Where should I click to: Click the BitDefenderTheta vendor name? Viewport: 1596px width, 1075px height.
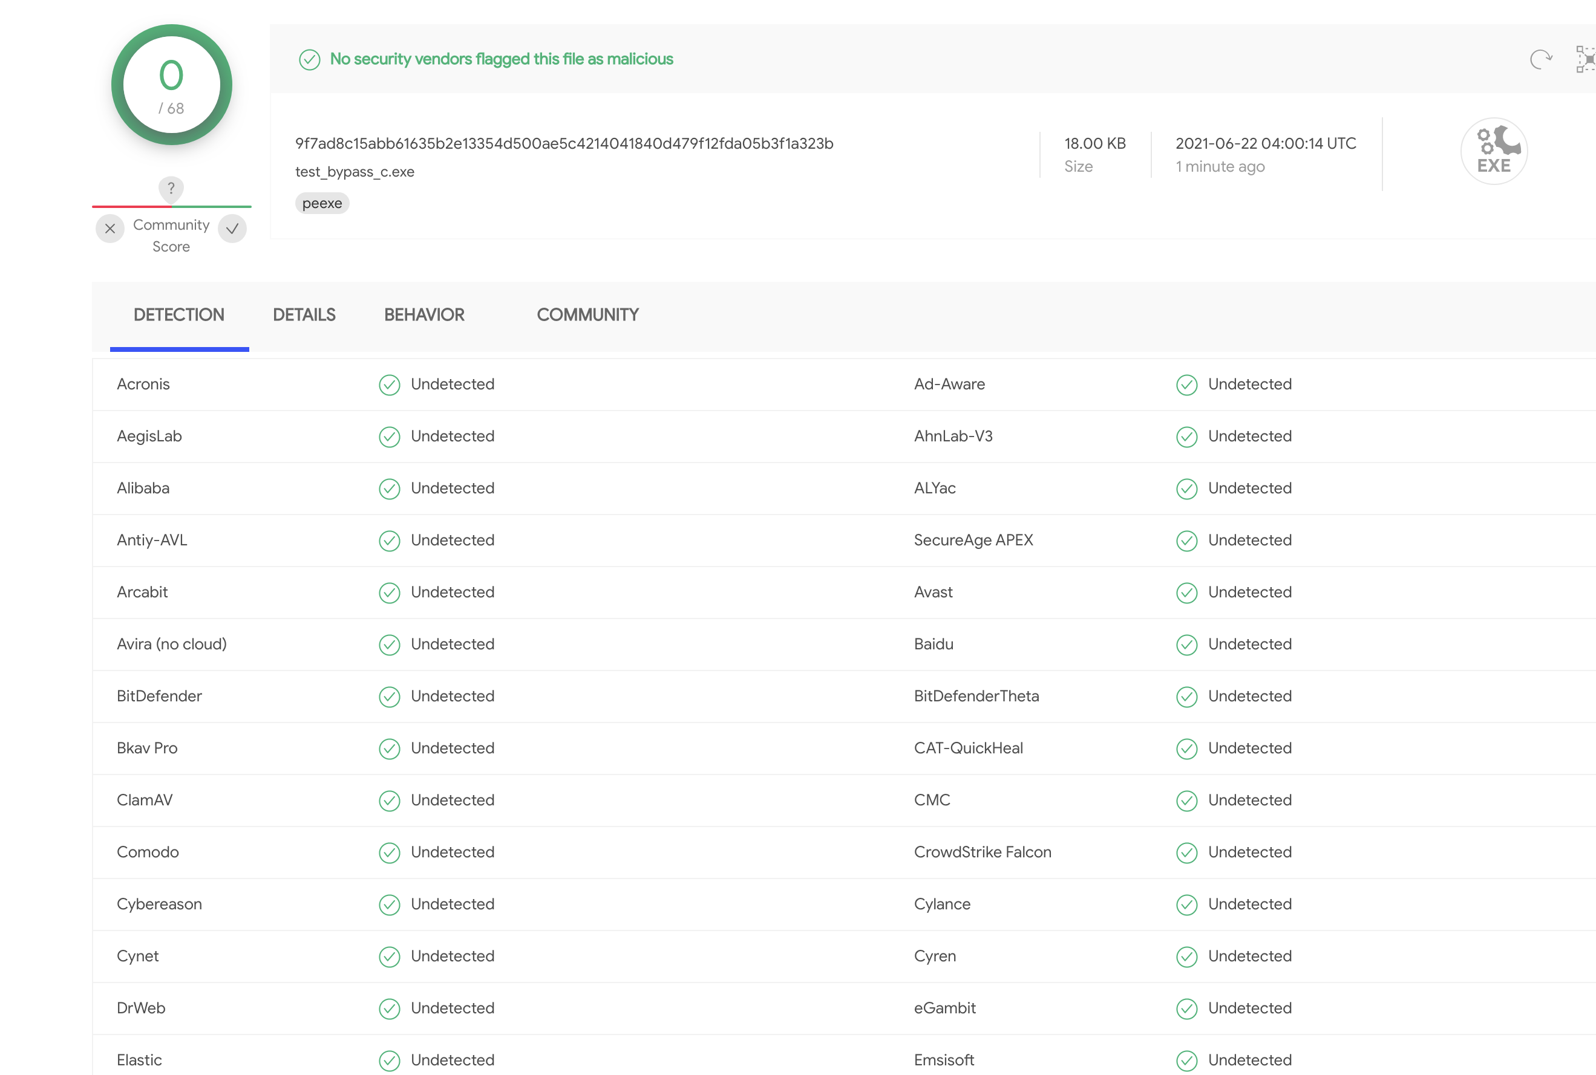(976, 696)
